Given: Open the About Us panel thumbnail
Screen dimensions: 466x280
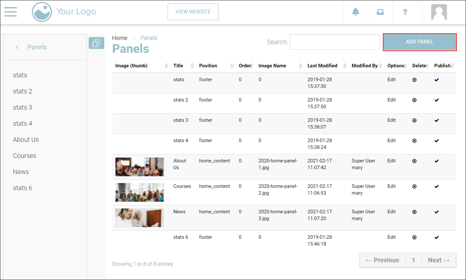Looking at the screenshot, I should tap(139, 167).
